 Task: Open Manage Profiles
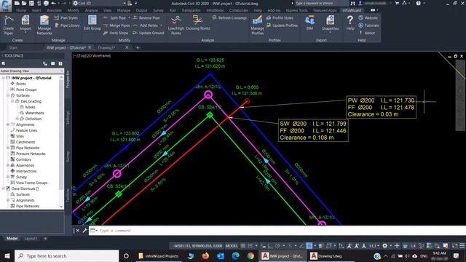(257, 25)
